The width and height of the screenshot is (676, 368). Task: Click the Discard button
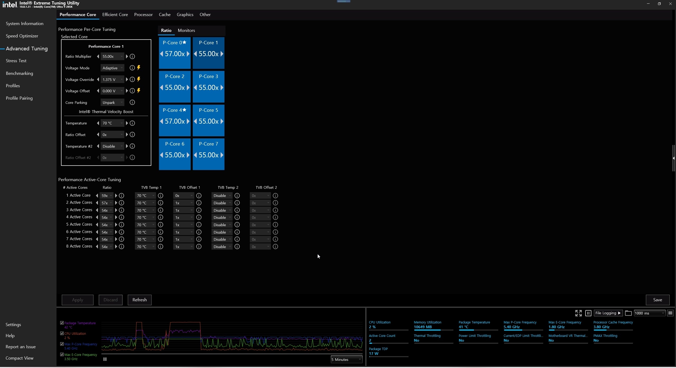tap(111, 300)
